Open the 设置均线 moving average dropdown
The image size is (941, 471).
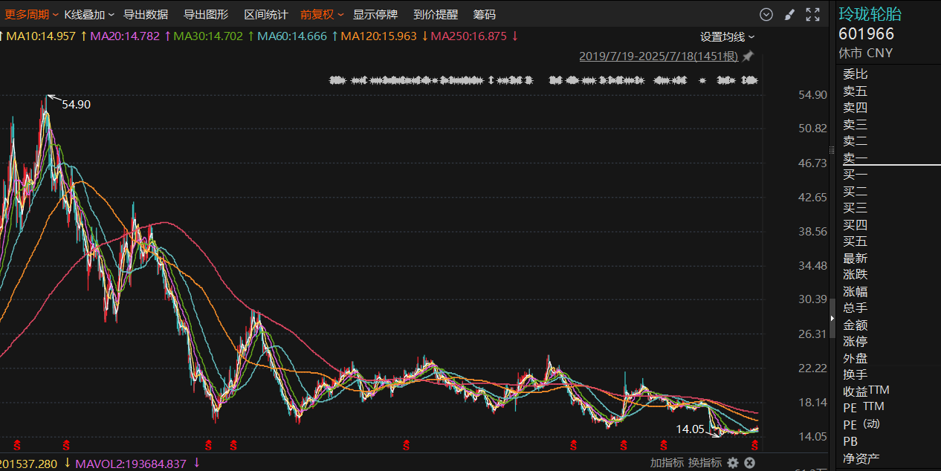click(x=727, y=36)
